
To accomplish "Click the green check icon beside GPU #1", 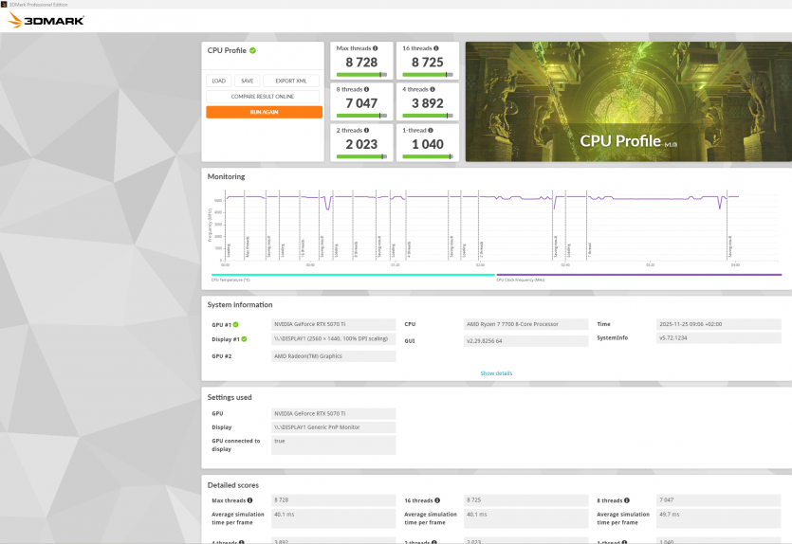I will tap(236, 324).
